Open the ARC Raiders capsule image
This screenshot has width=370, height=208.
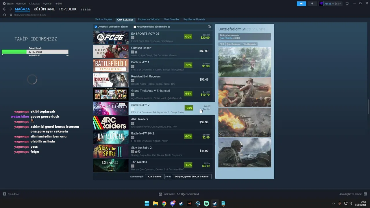(x=111, y=123)
